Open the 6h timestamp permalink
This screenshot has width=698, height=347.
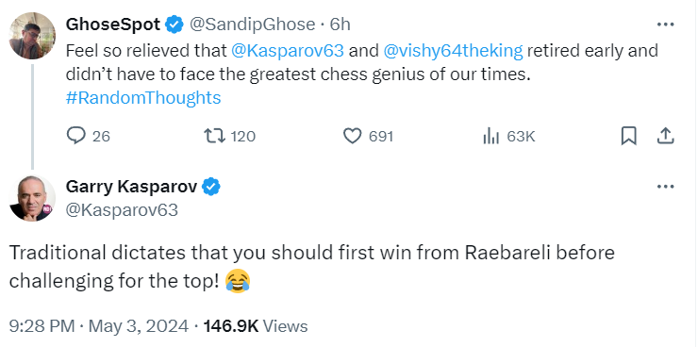341,25
